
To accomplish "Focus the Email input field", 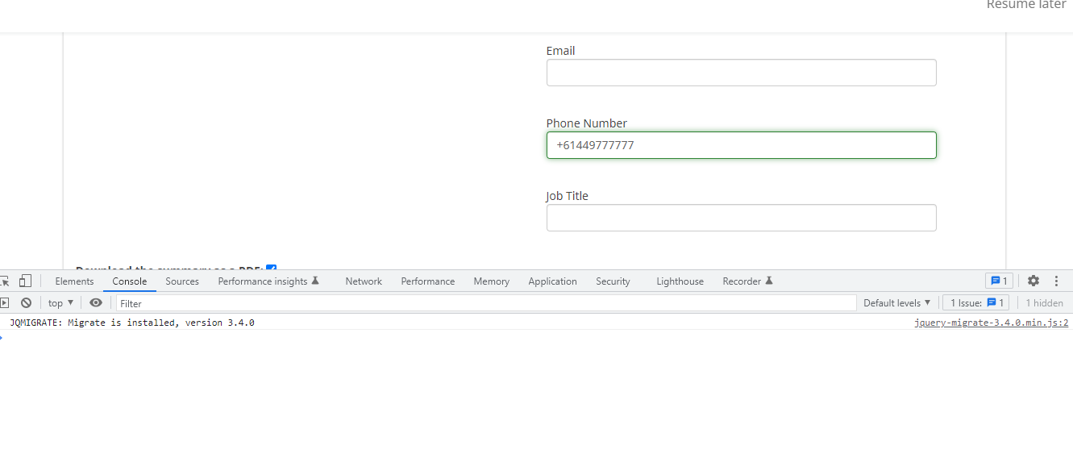I will click(x=741, y=73).
